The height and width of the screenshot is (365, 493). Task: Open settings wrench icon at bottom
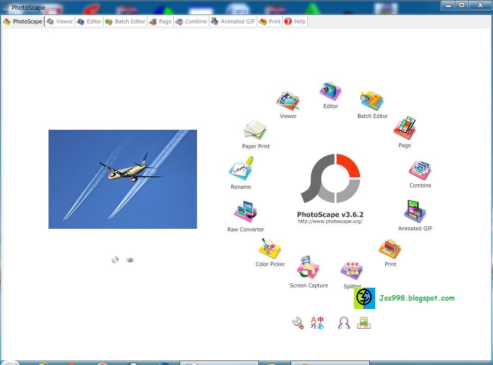click(x=298, y=323)
